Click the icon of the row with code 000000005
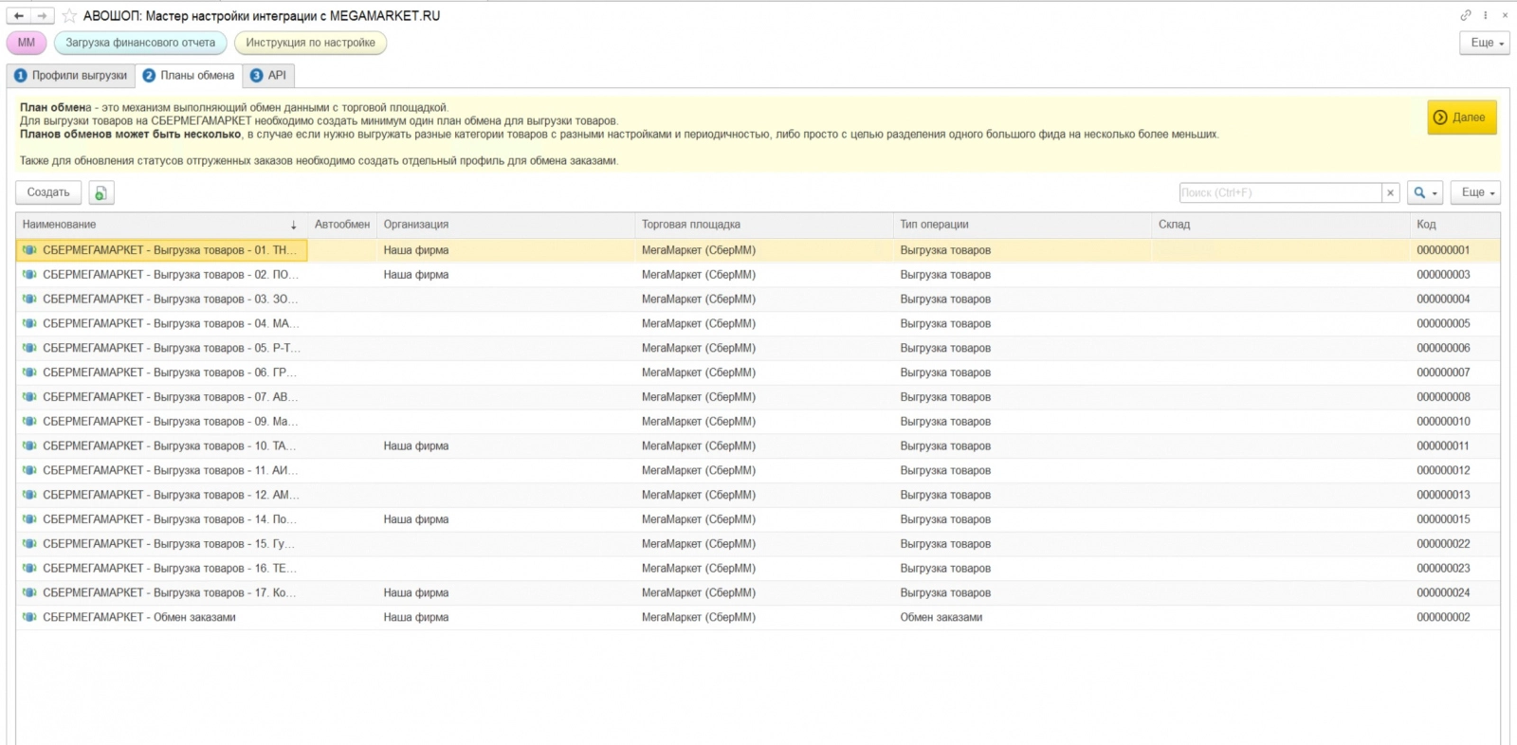Image resolution: width=1517 pixels, height=745 pixels. tap(29, 323)
